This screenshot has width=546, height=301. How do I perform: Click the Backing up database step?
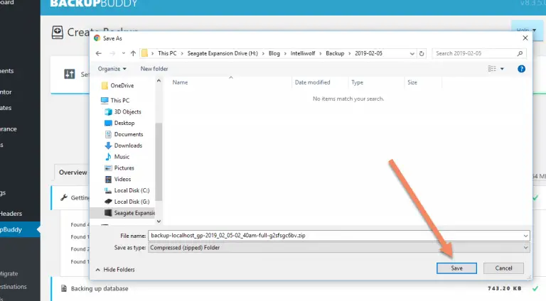(x=100, y=288)
